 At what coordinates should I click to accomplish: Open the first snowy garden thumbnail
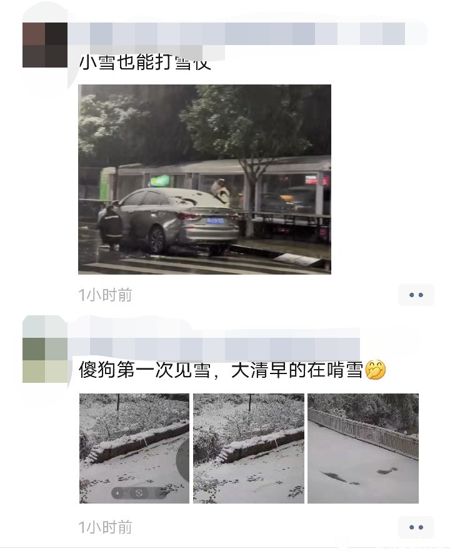[134, 449]
